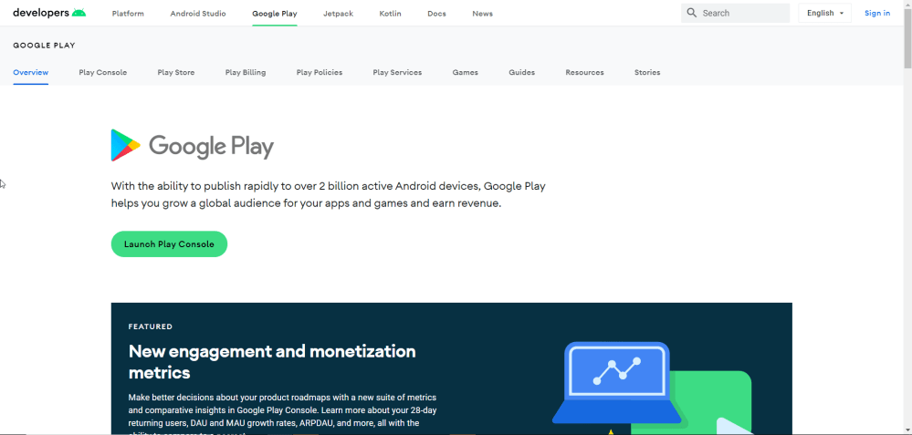Select the Play Policies tab
The height and width of the screenshot is (435, 912).
click(x=320, y=72)
